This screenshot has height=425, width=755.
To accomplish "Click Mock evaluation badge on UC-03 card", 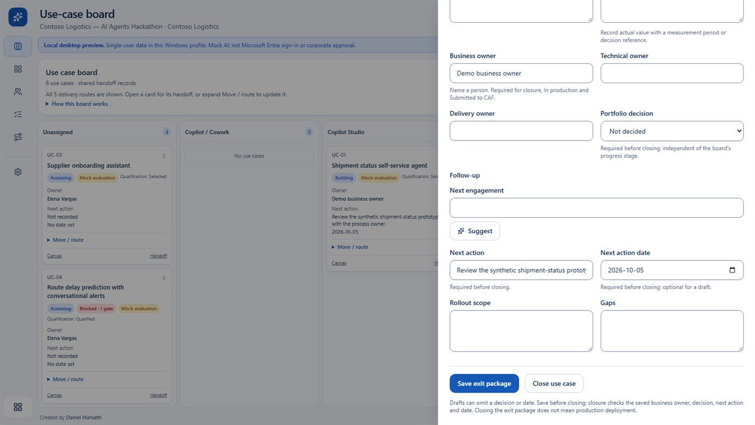I will [x=97, y=178].
